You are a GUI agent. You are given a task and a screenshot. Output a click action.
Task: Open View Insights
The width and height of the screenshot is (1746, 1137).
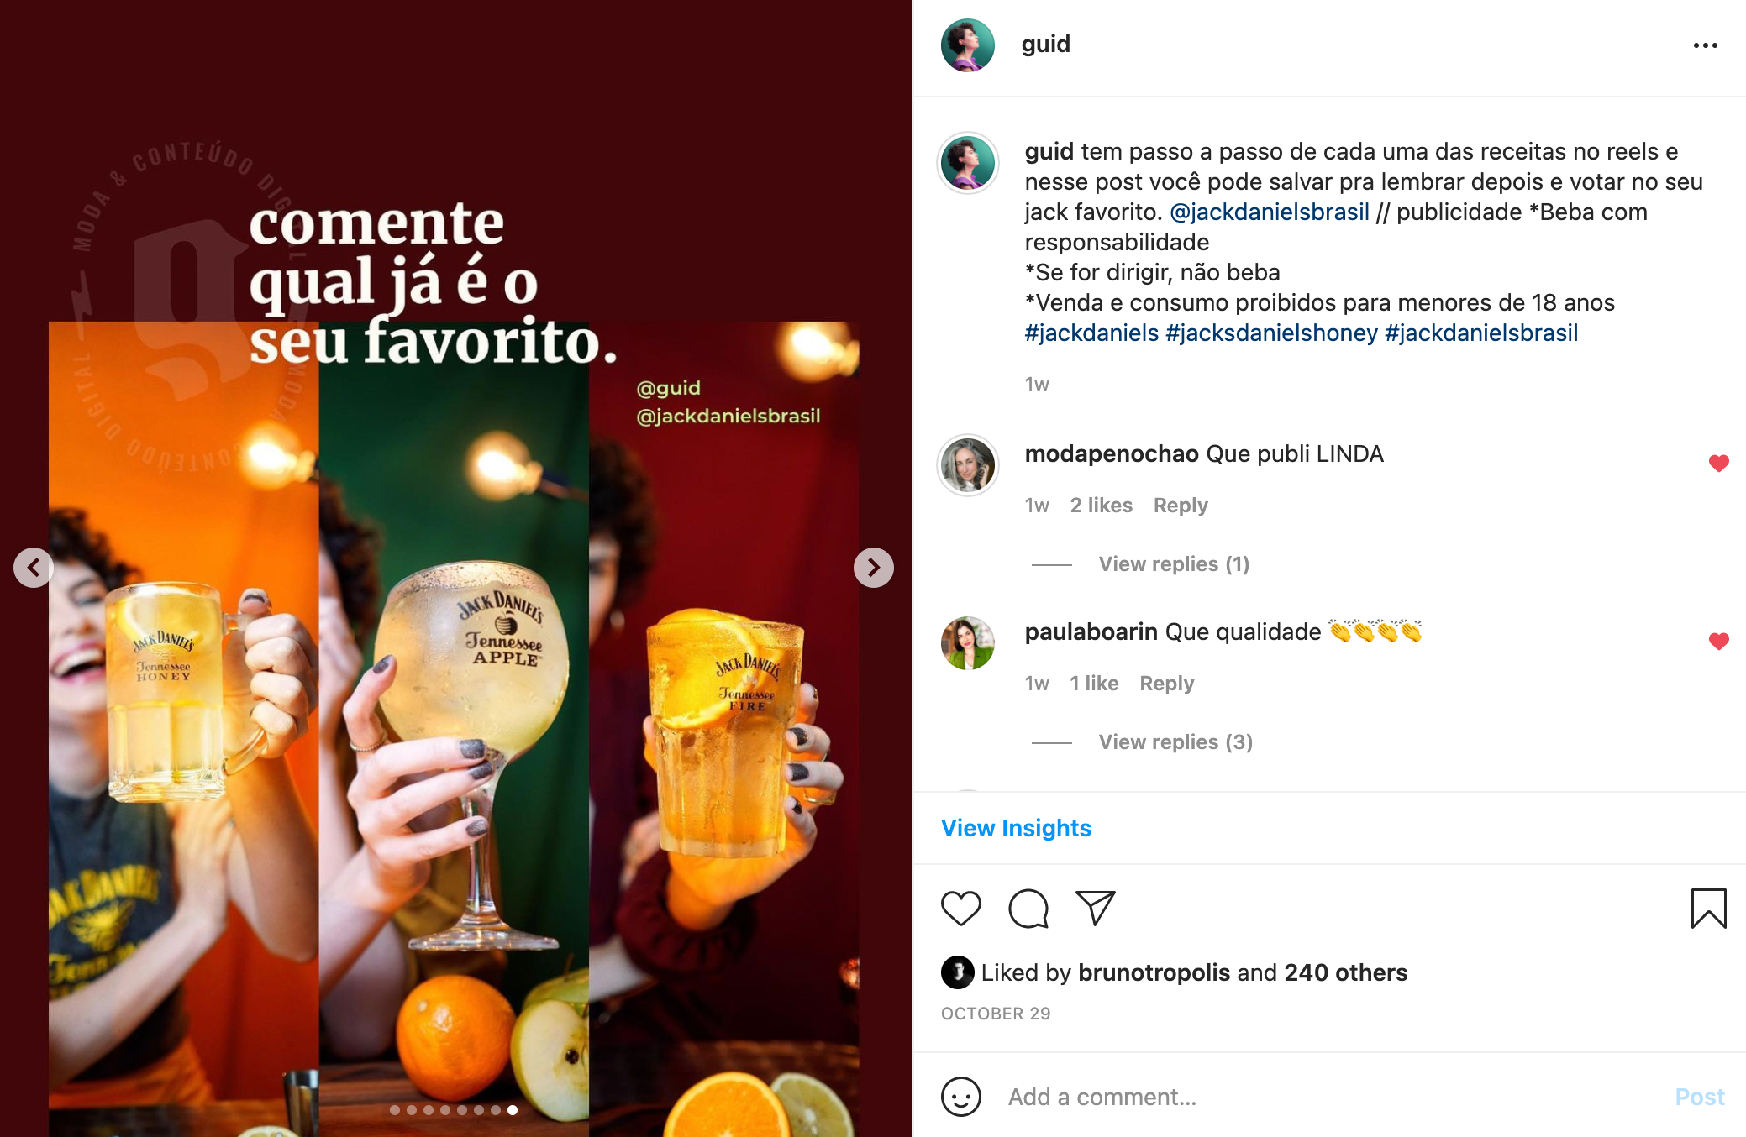(x=1016, y=828)
